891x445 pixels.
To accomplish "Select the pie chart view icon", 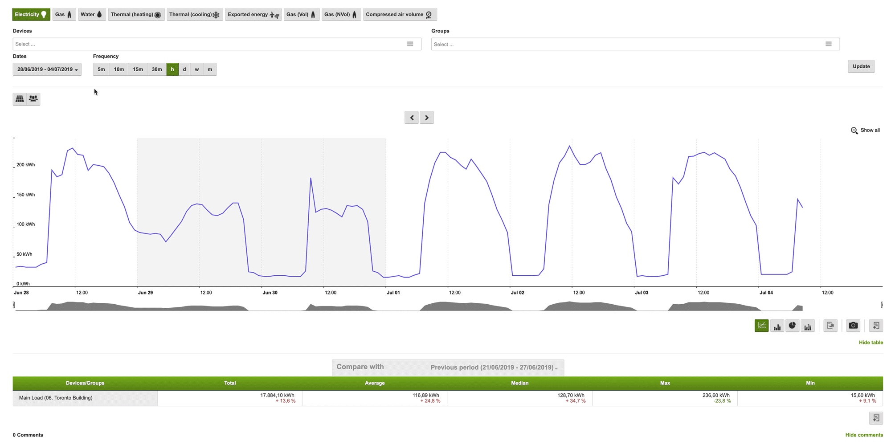I will click(793, 326).
